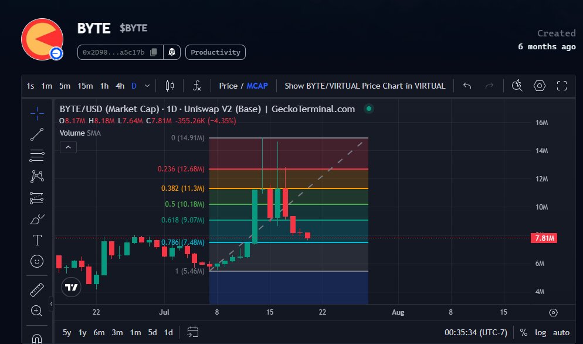Open the indicators fx menu
The image size is (583, 344).
(196, 86)
